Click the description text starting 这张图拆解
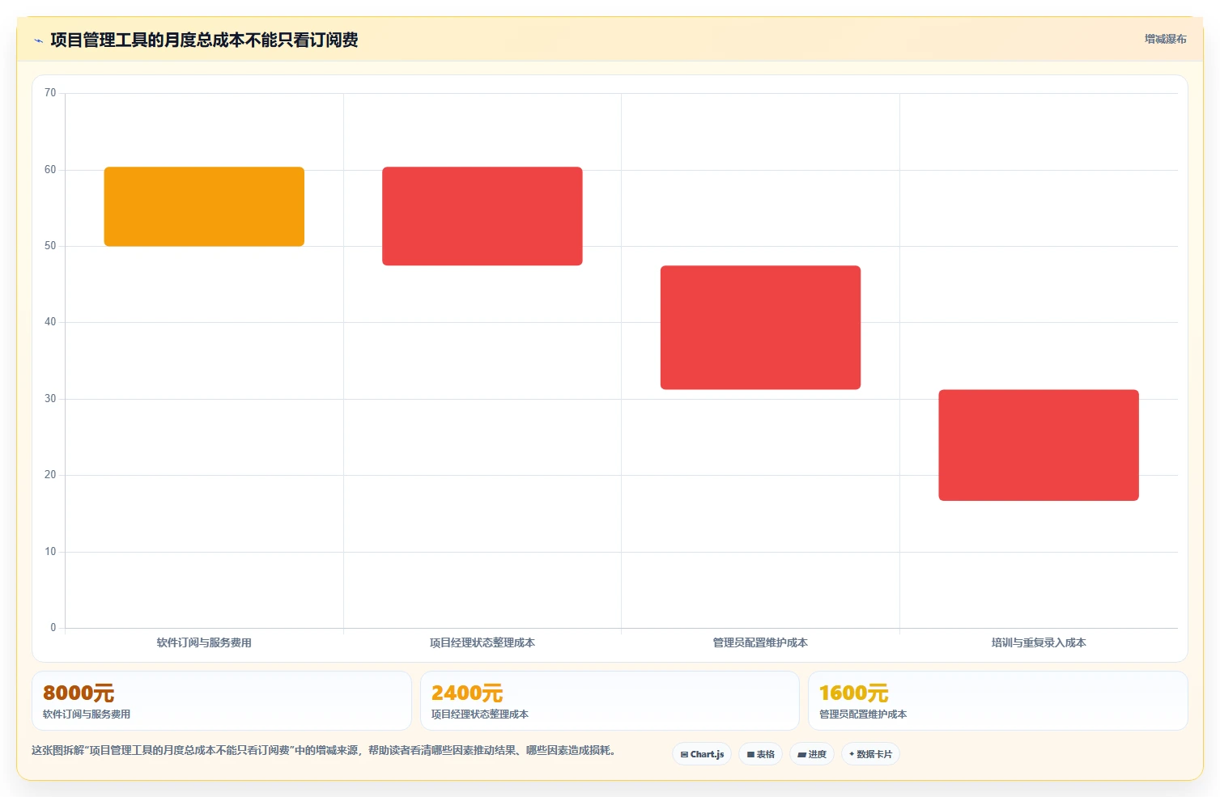Image resolution: width=1220 pixels, height=797 pixels. [325, 750]
